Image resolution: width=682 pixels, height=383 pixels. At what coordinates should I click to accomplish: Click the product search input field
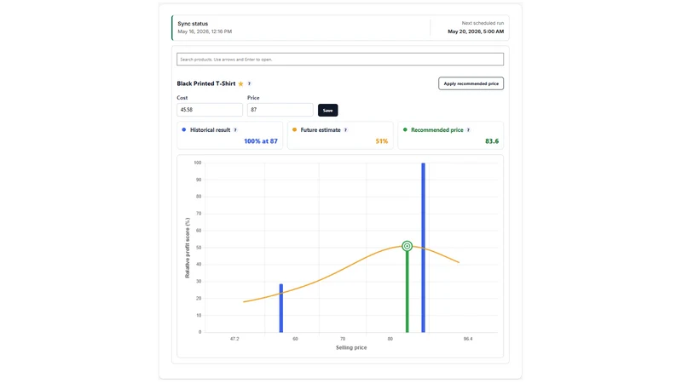point(339,59)
